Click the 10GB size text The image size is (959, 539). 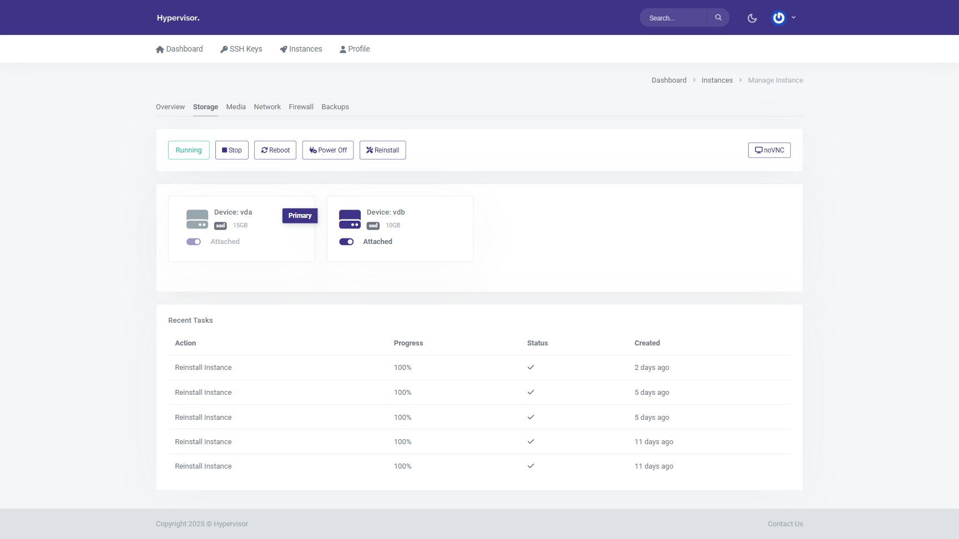[x=393, y=226]
